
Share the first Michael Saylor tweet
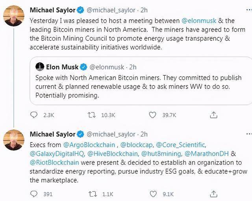[x=213, y=115]
